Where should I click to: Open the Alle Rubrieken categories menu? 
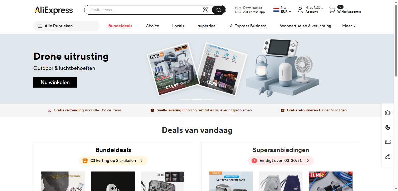tap(66, 26)
